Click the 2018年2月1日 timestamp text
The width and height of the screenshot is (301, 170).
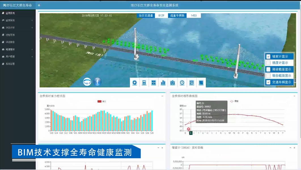coord(97,16)
